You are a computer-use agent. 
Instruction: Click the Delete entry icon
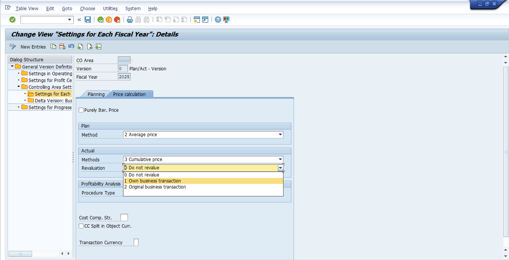62,47
